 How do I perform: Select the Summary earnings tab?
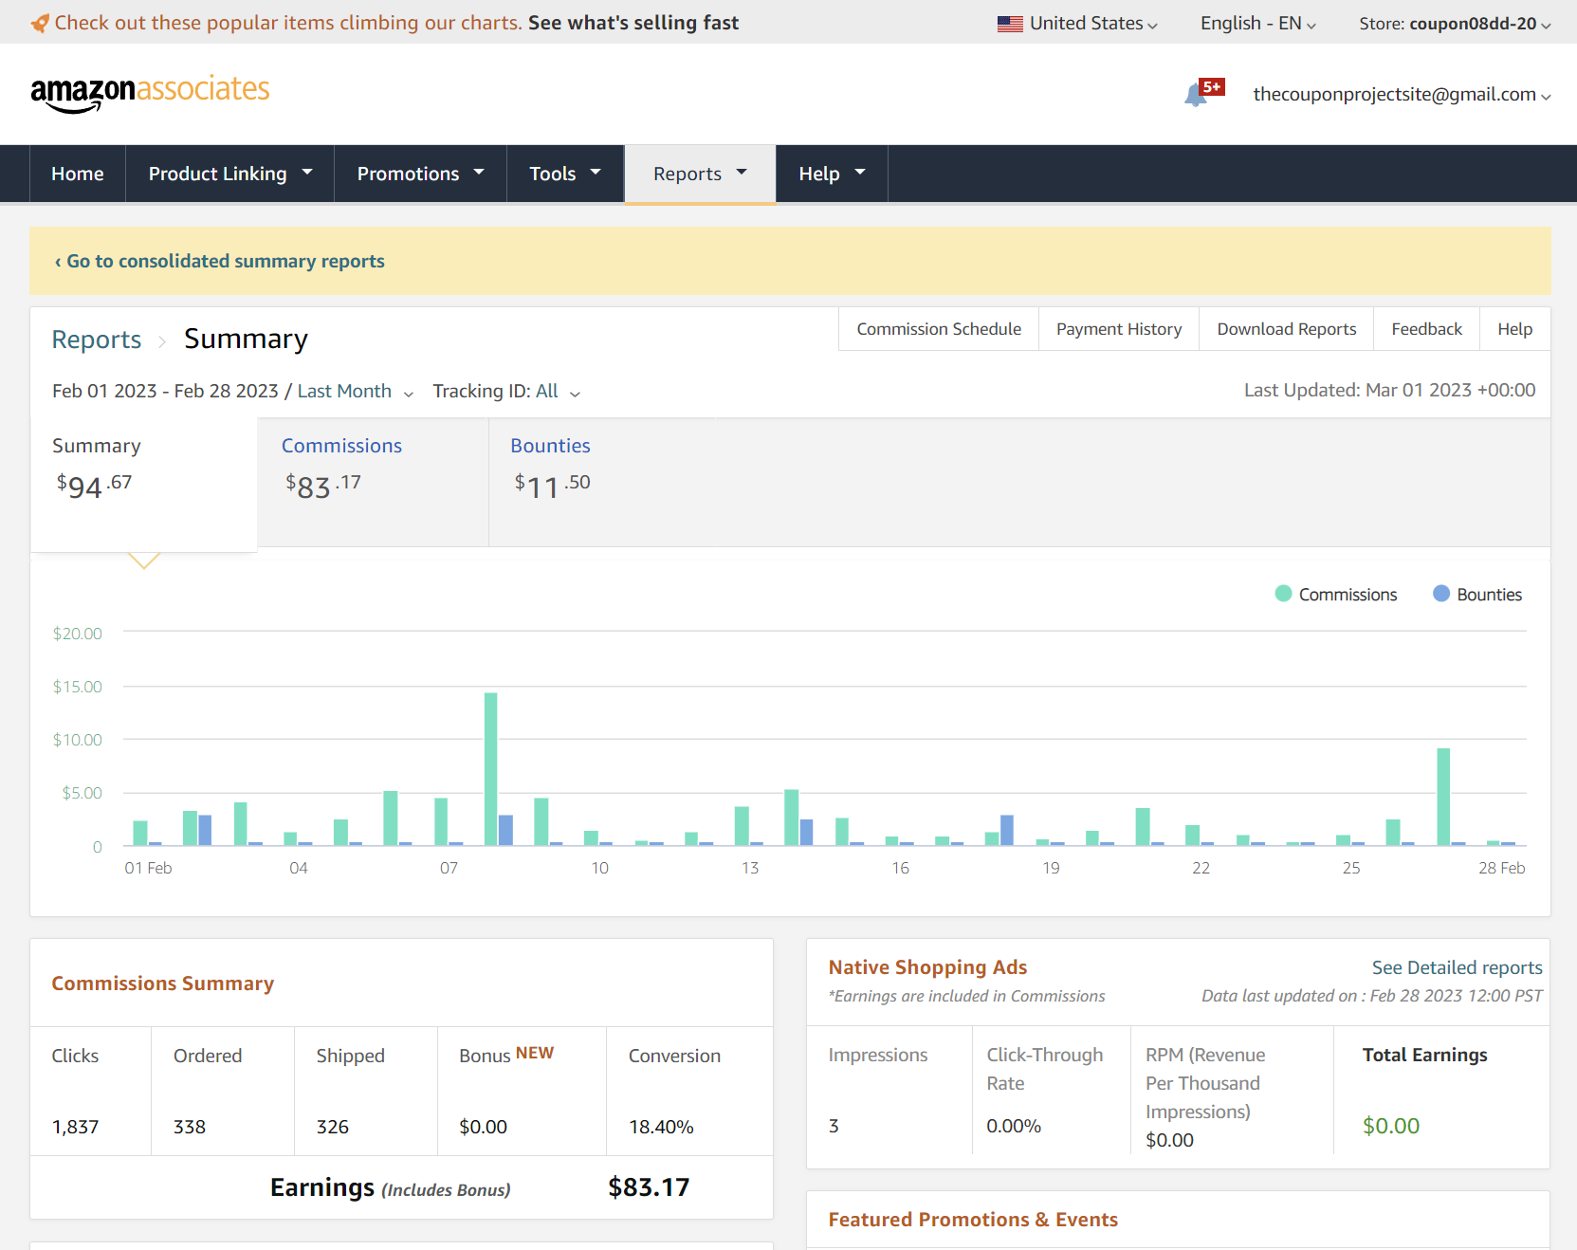click(x=144, y=484)
